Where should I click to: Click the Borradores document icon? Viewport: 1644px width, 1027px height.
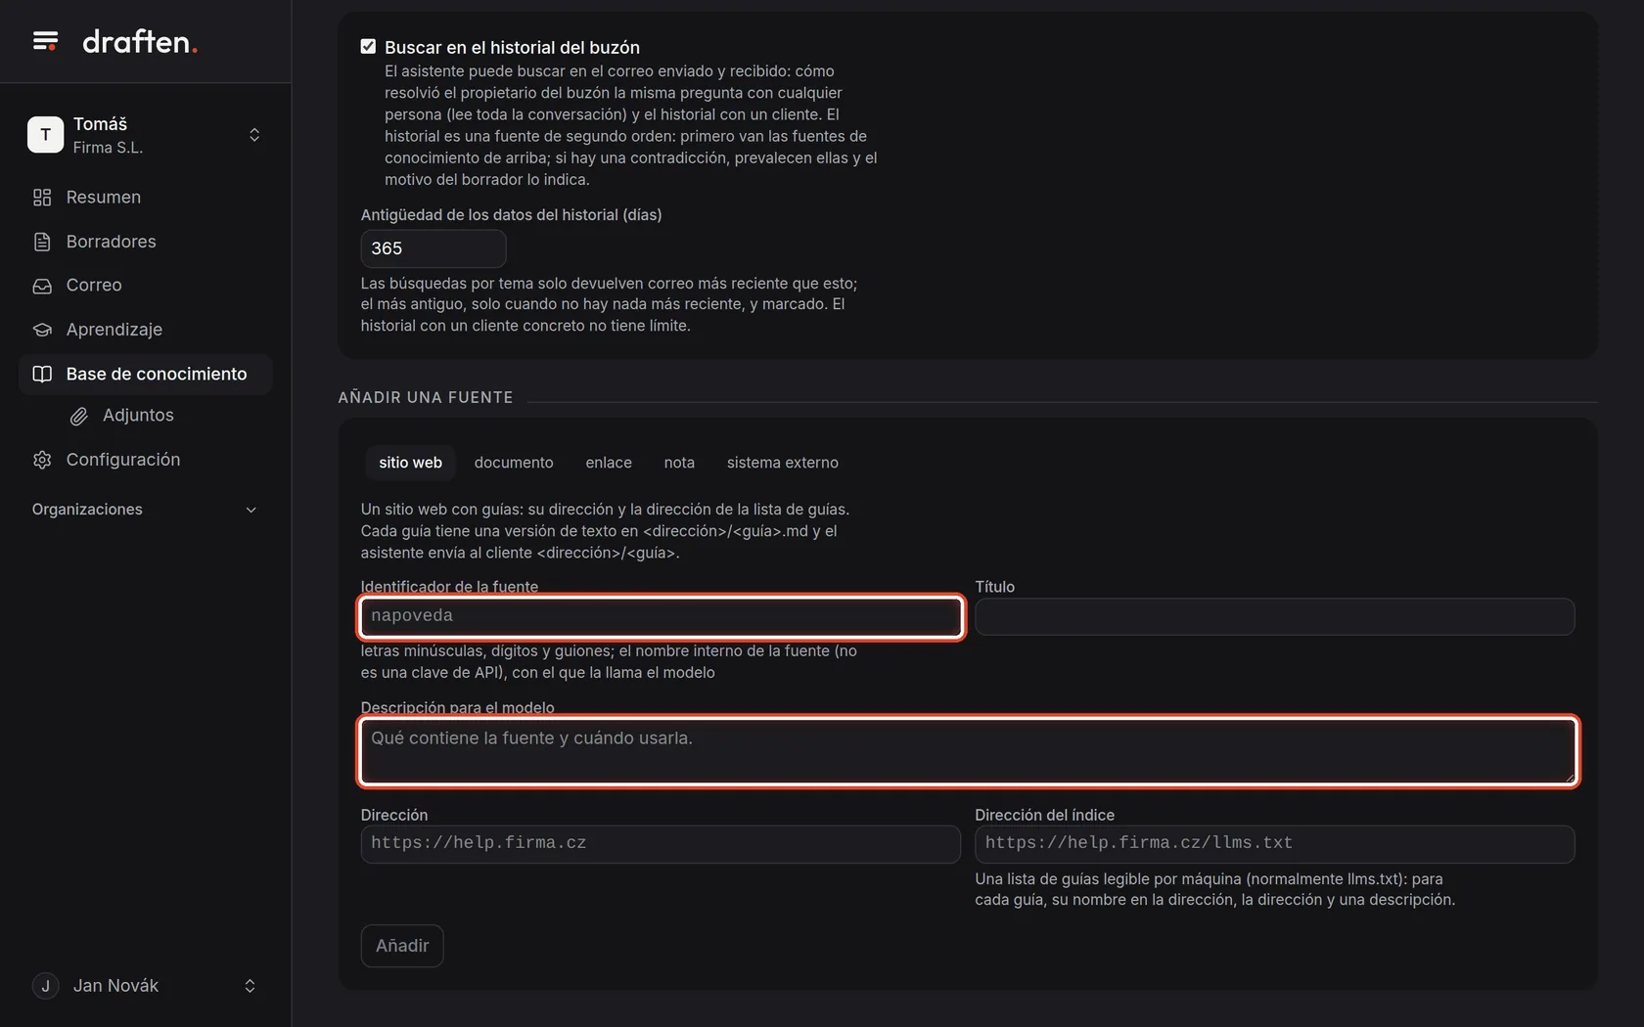coord(42,242)
